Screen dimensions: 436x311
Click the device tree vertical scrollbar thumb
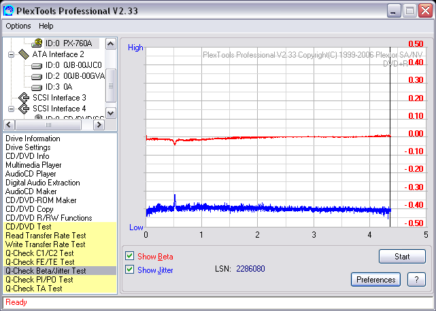(111, 86)
